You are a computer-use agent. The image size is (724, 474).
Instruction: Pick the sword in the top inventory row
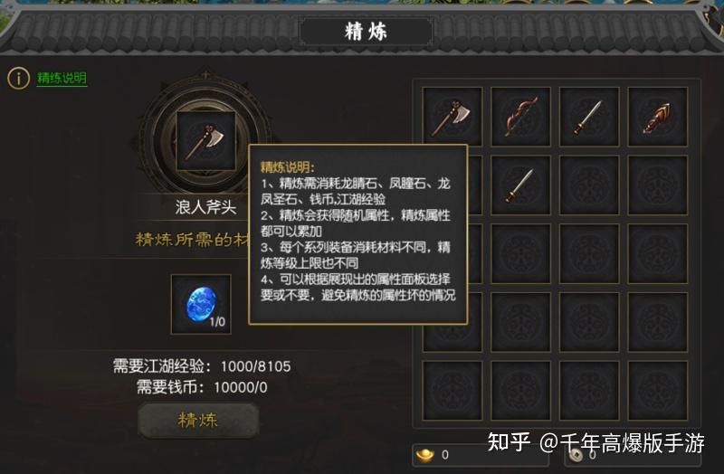click(x=589, y=117)
